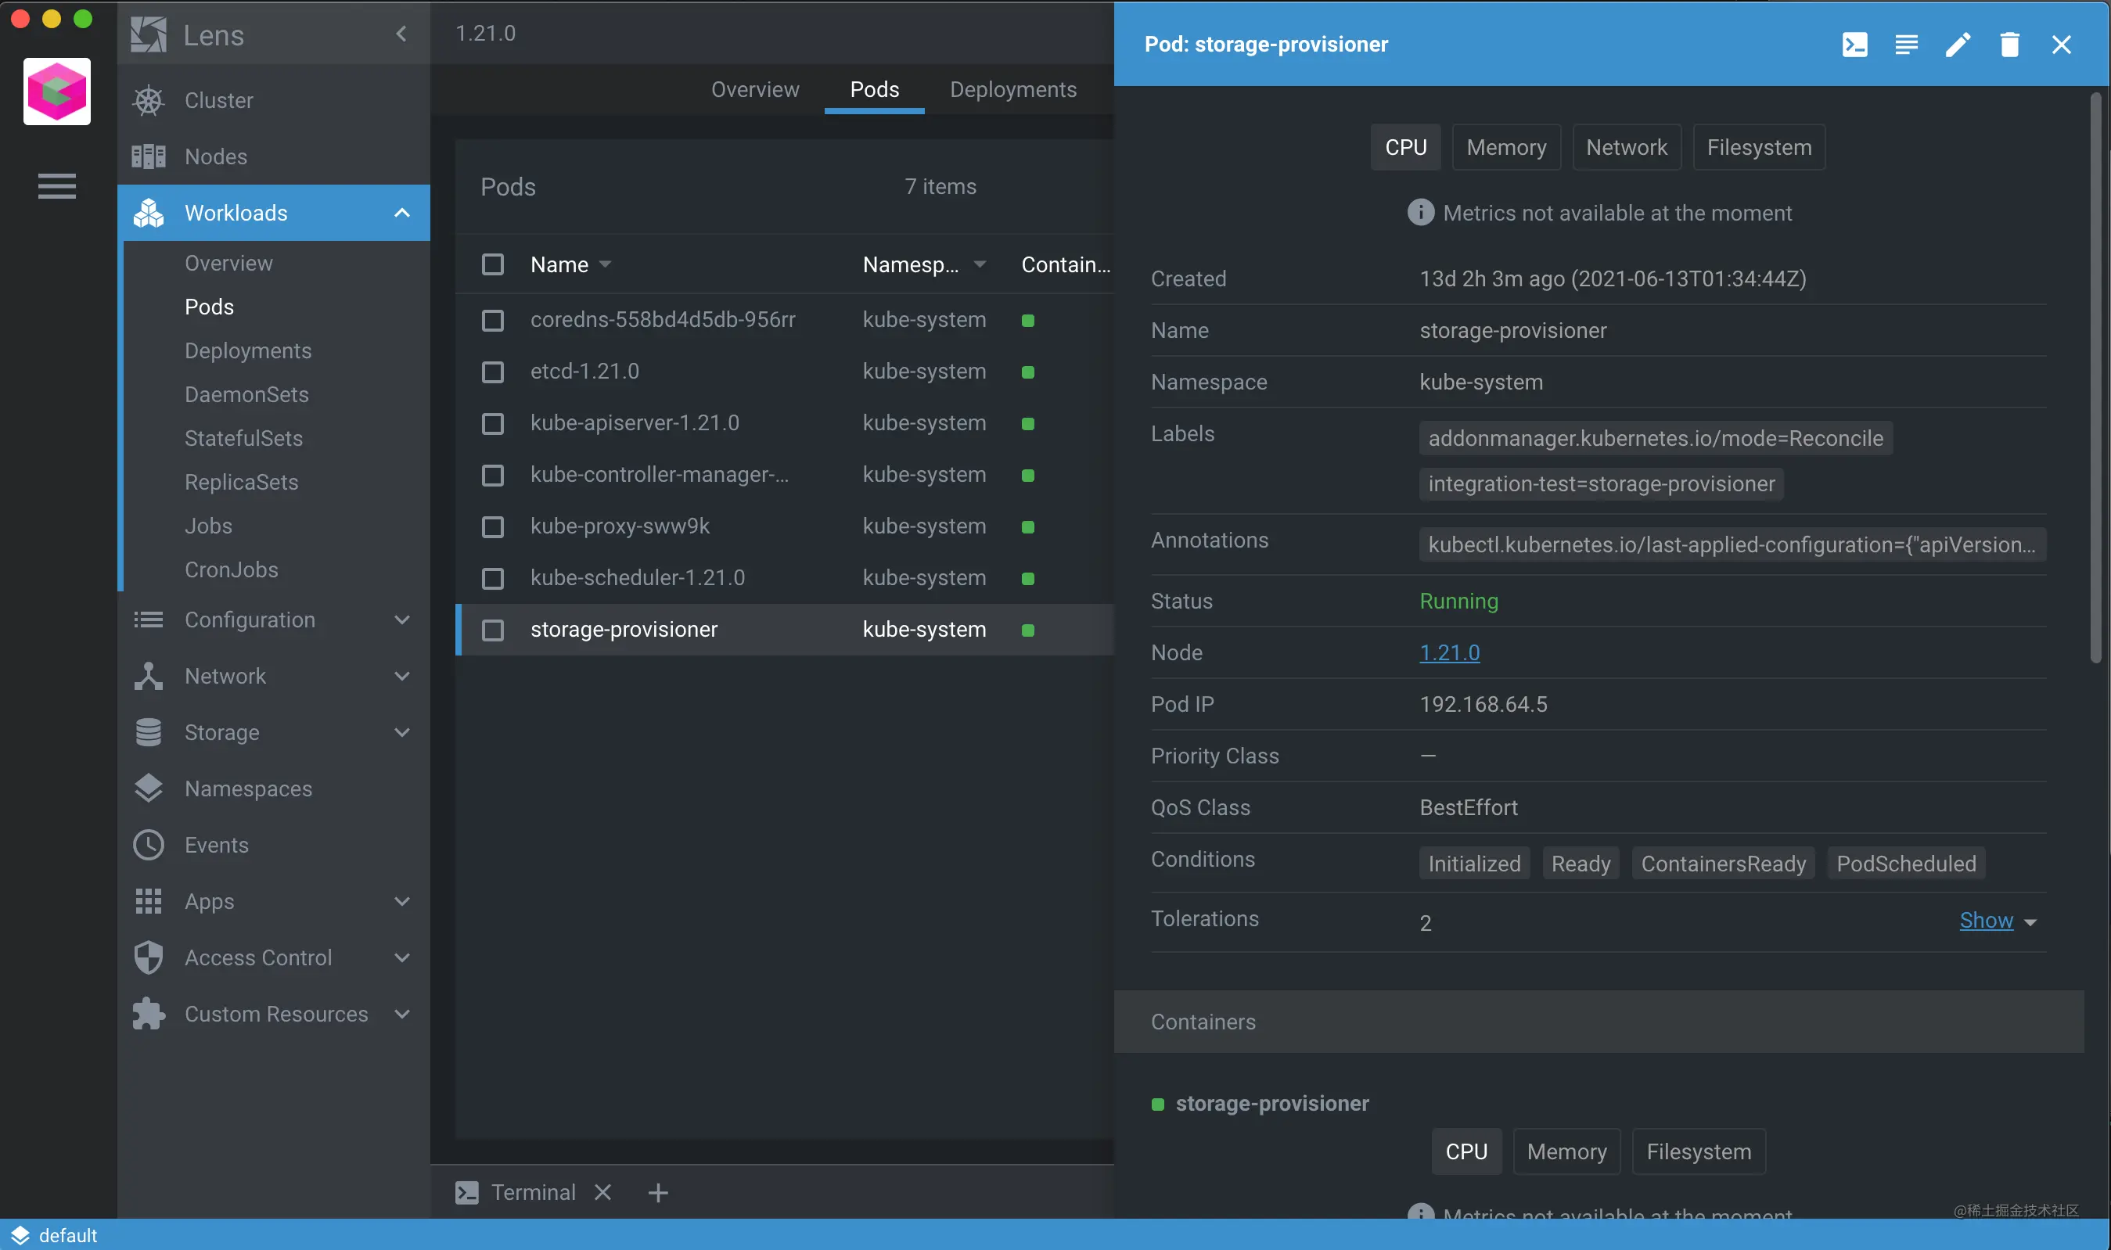2111x1250 pixels.
Task: Switch to the Overview tab
Action: [755, 89]
